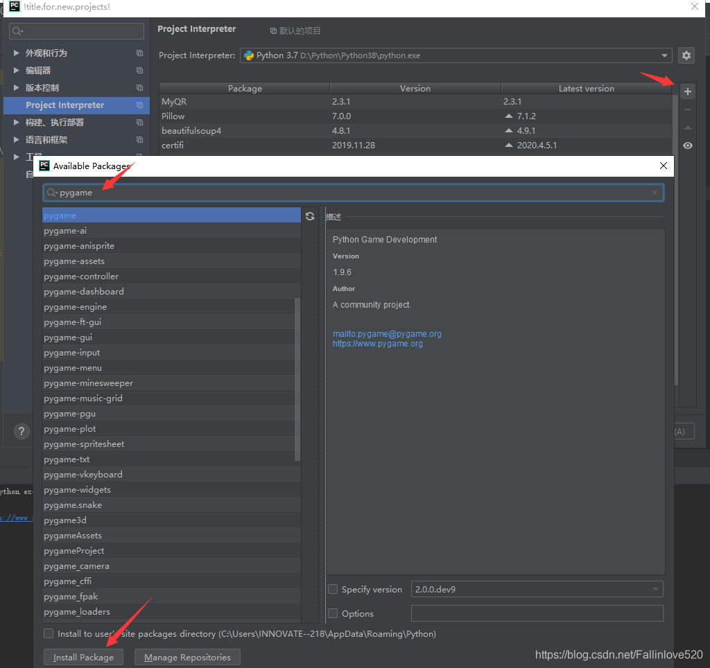Clear the pygame search text with X icon
Image resolution: width=710 pixels, height=668 pixels.
tap(655, 193)
